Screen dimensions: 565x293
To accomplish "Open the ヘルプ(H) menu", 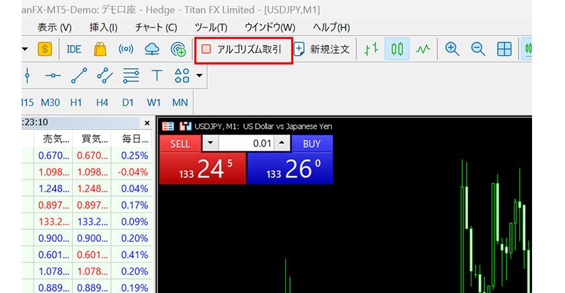I will point(331,28).
